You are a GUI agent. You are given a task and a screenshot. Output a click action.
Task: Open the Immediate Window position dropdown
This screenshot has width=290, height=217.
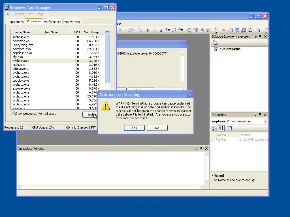click(197, 149)
